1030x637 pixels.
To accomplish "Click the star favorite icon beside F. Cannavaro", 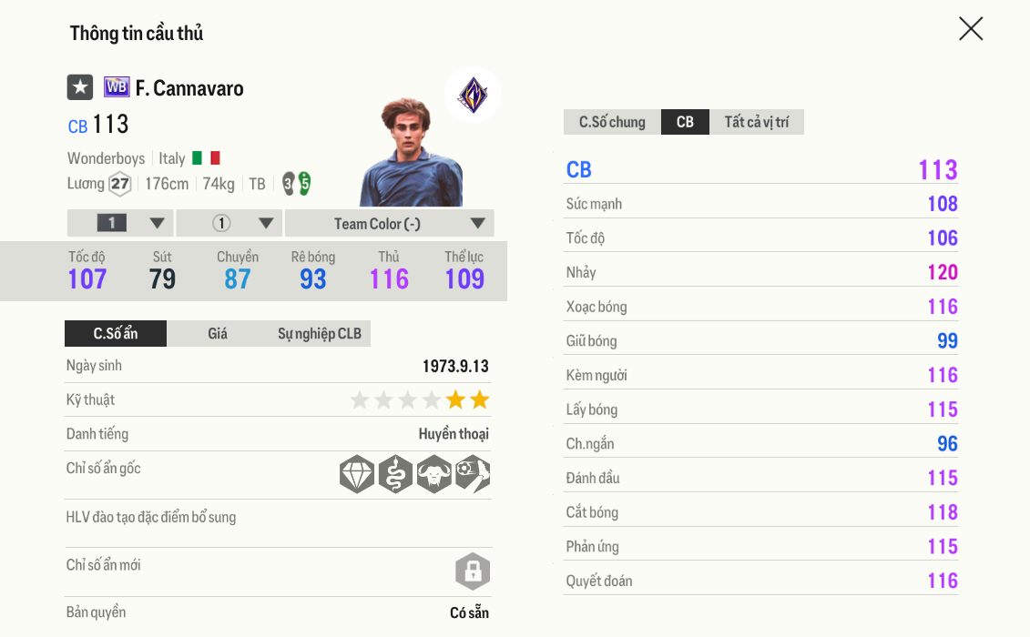I will point(80,87).
